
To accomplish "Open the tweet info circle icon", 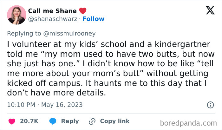I will [x=210, y=105].
